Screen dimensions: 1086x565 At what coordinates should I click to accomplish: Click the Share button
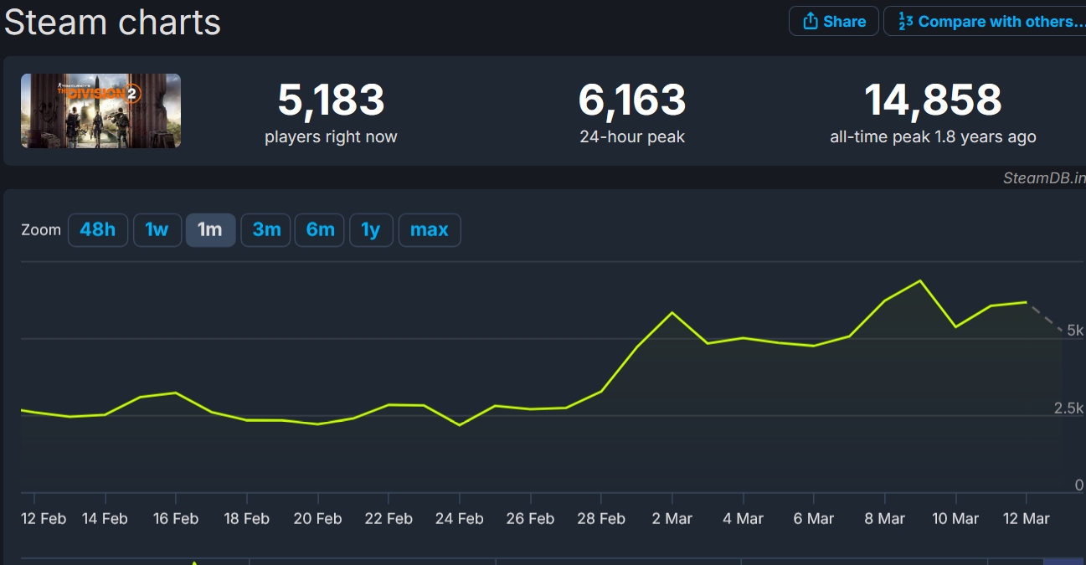coord(834,21)
